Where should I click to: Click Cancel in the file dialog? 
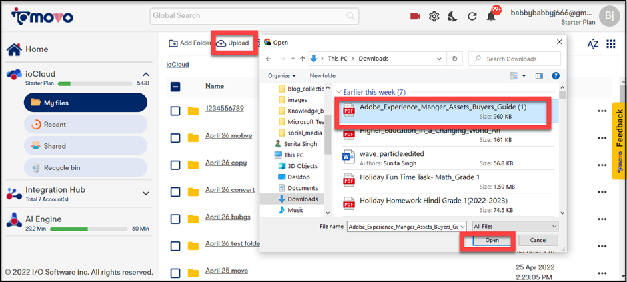point(538,240)
